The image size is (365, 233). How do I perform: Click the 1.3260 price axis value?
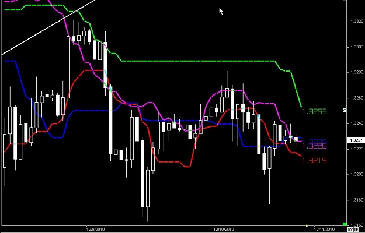point(357,98)
